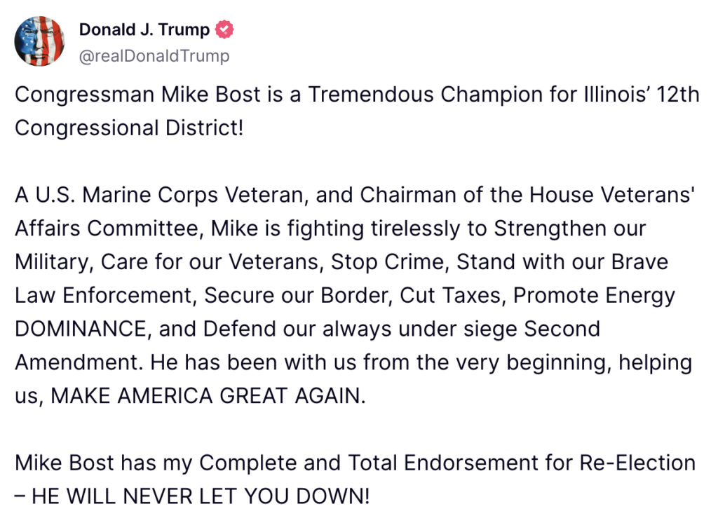Image resolution: width=718 pixels, height=518 pixels.
Task: Click "Congressional District!" in the first paragraph
Action: point(129,128)
